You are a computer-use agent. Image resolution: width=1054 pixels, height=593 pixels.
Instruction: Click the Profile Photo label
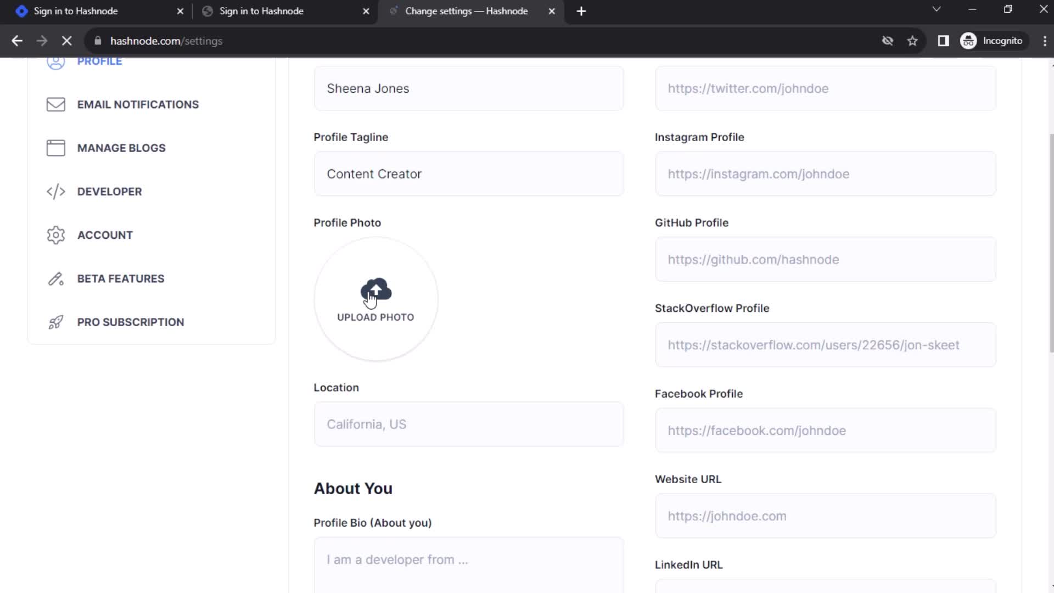(347, 222)
